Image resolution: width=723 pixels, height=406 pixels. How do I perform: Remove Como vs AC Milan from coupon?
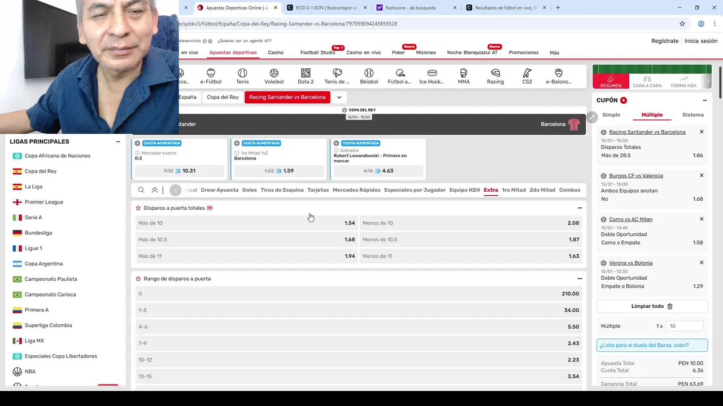(x=702, y=219)
